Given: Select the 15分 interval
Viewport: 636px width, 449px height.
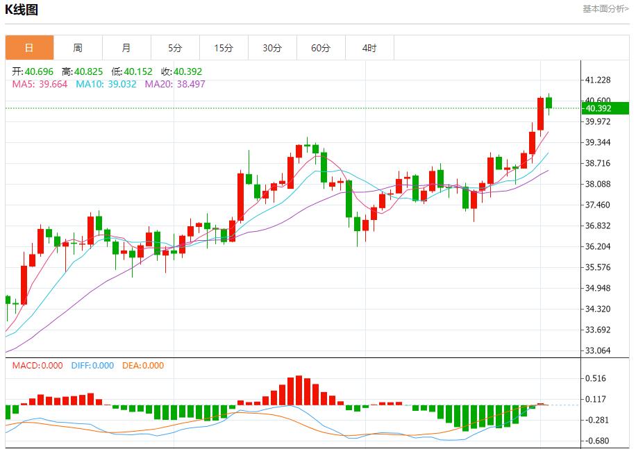Looking at the screenshot, I should 224,47.
